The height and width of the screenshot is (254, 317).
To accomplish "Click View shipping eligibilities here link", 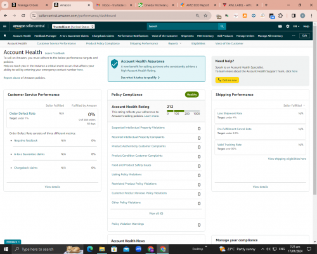I will pos(287,159).
